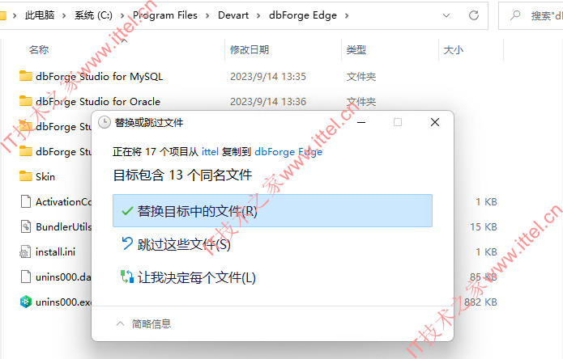This screenshot has height=359, width=563.
Task: Select the dbForge Studio for MySQL folder icon
Action: [25, 76]
